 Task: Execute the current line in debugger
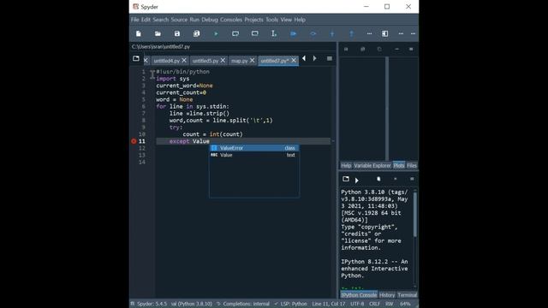point(313,33)
